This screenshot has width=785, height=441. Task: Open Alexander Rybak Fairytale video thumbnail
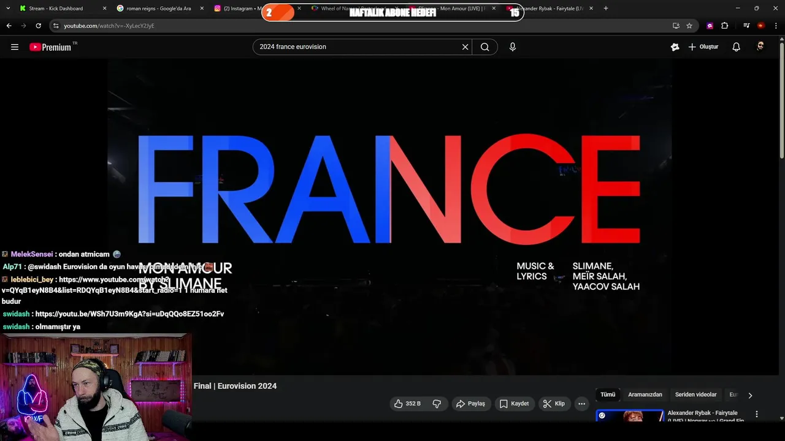pos(630,416)
